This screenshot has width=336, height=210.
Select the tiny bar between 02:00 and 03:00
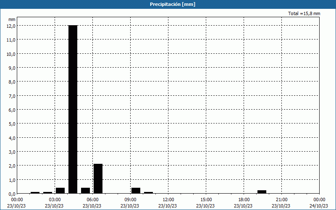click(47, 193)
